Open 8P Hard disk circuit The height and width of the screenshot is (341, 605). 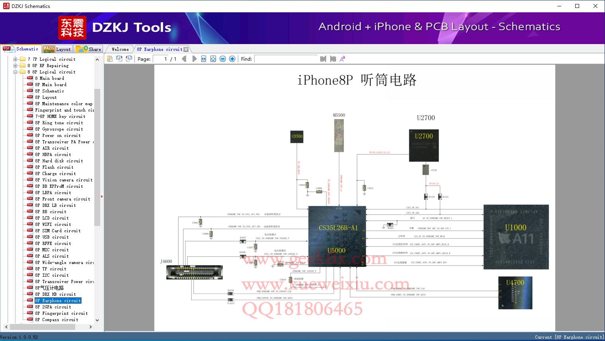(59, 161)
